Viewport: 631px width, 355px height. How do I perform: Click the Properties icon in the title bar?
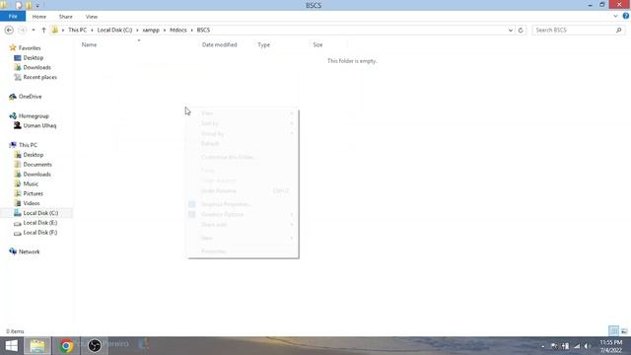(19, 5)
